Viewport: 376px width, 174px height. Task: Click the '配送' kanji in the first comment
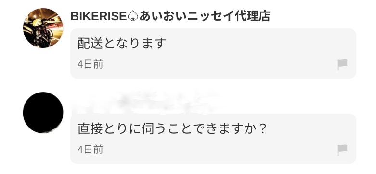91,44
